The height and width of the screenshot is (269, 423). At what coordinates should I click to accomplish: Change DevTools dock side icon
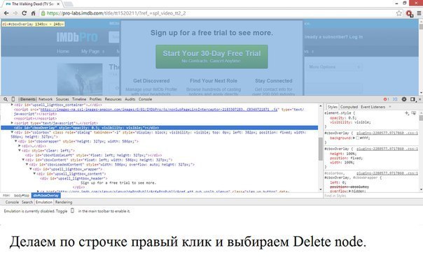pos(412,99)
